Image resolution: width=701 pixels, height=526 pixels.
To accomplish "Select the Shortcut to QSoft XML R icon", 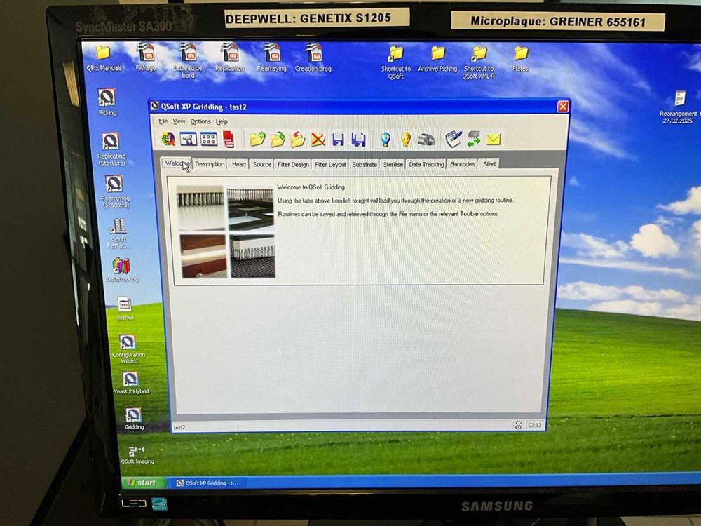I will point(478,62).
